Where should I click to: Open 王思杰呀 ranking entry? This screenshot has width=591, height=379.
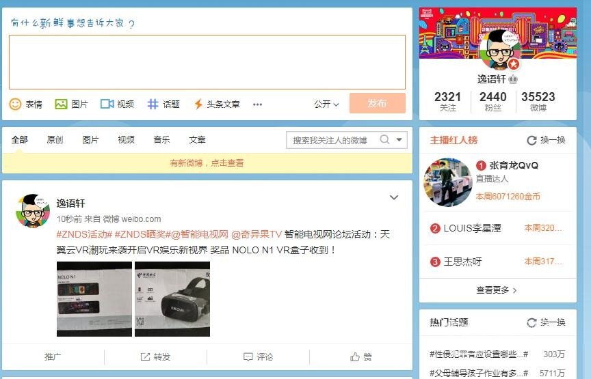click(462, 262)
